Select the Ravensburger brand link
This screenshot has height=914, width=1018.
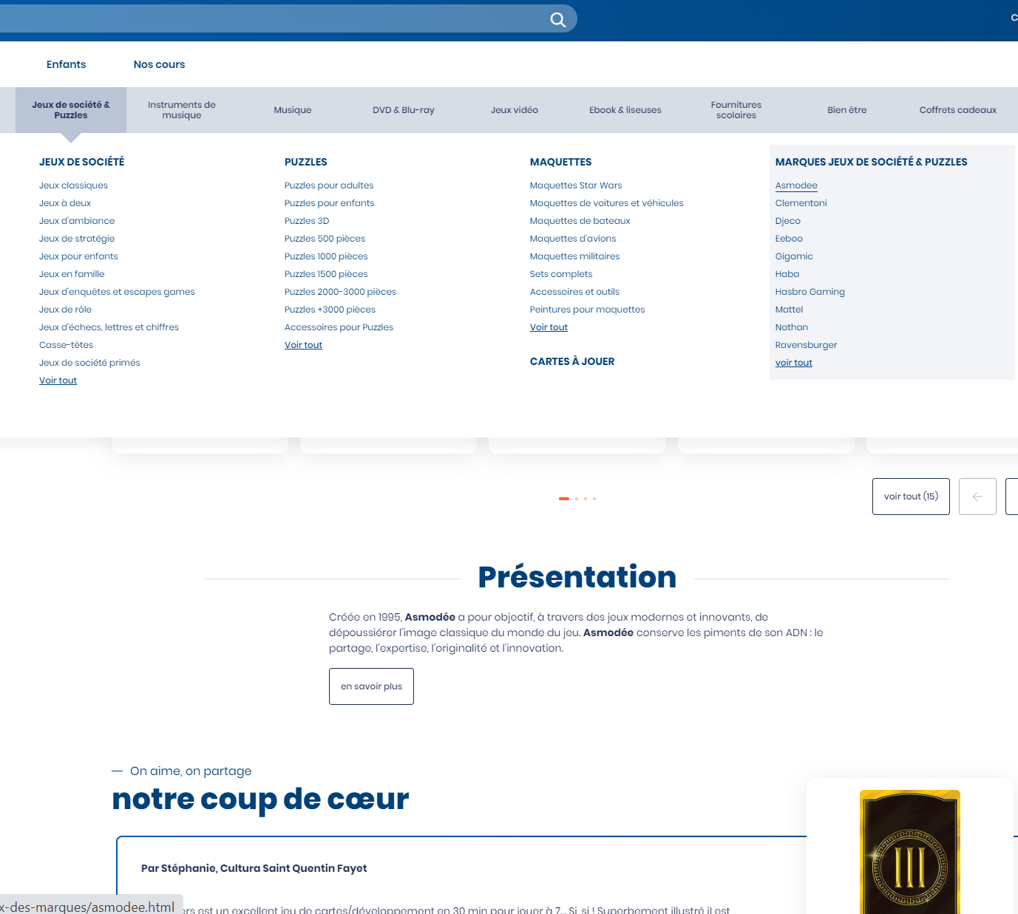click(x=806, y=345)
